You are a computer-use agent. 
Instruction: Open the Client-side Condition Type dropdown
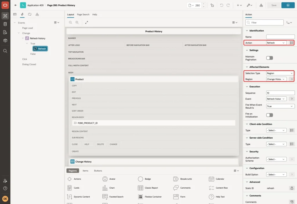[276, 130]
